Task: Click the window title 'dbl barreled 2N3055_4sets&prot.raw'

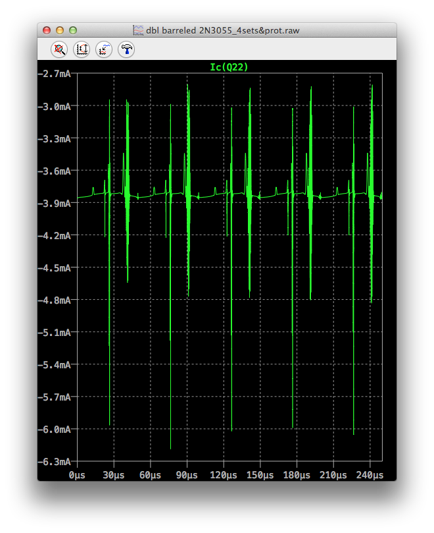Action: [223, 30]
